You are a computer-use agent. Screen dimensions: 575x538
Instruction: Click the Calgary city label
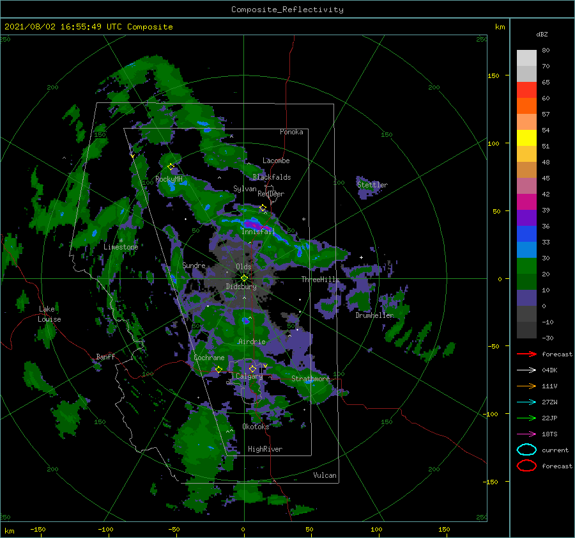(x=249, y=376)
